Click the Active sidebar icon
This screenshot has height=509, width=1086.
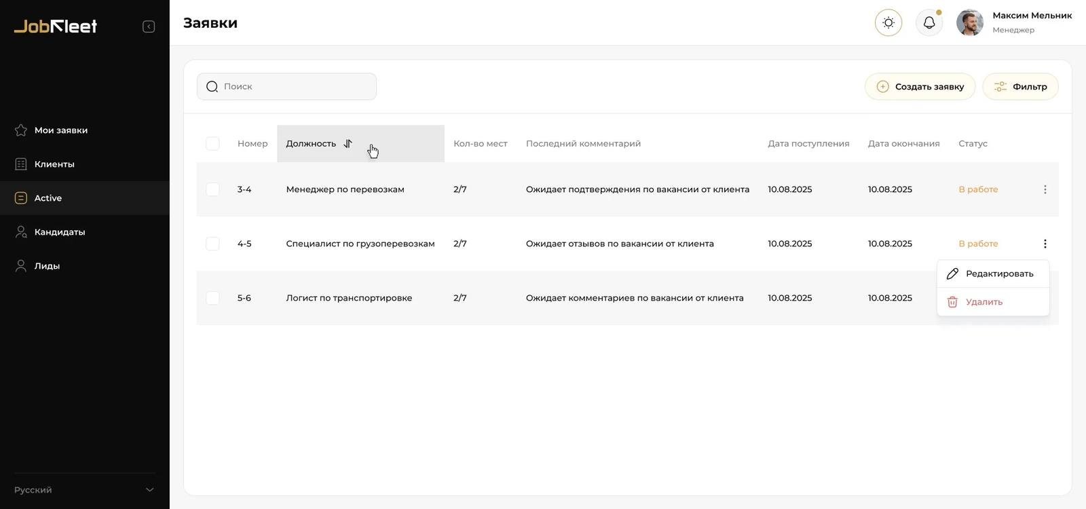pyautogui.click(x=21, y=198)
